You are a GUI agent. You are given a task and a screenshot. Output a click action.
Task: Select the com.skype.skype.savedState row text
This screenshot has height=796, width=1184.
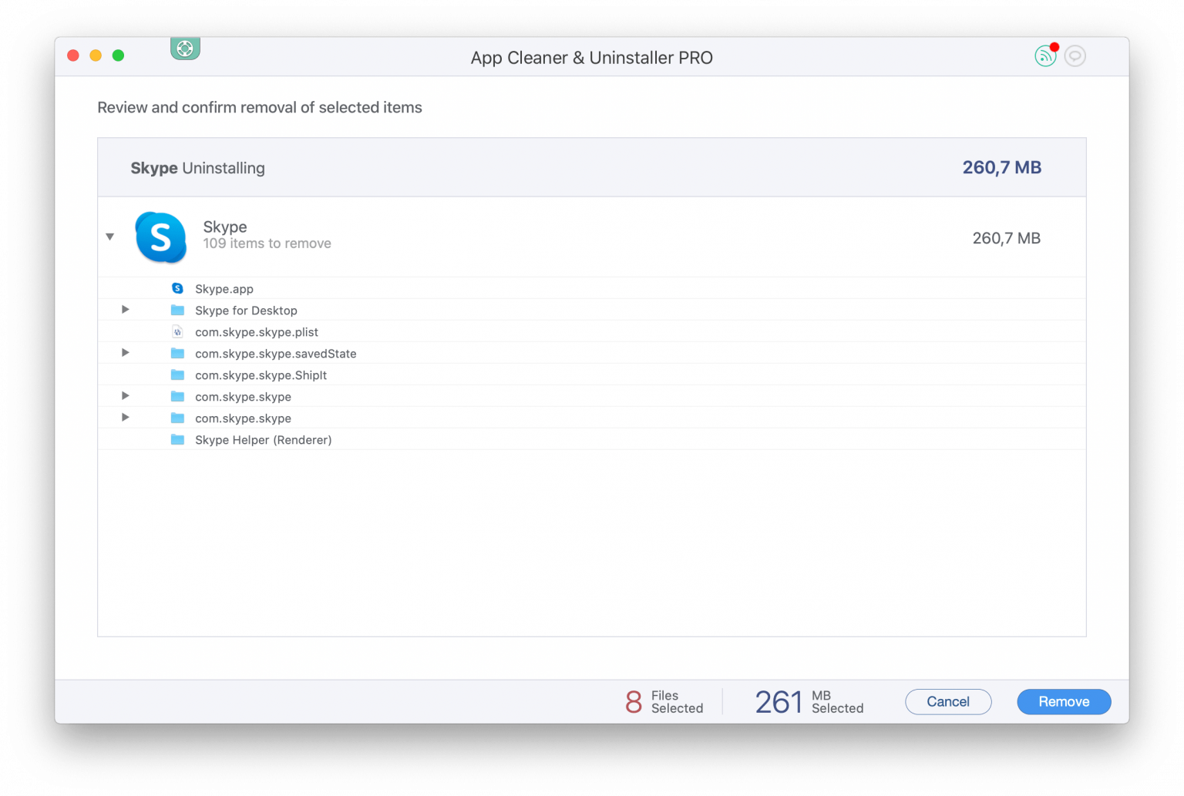pyautogui.click(x=276, y=354)
